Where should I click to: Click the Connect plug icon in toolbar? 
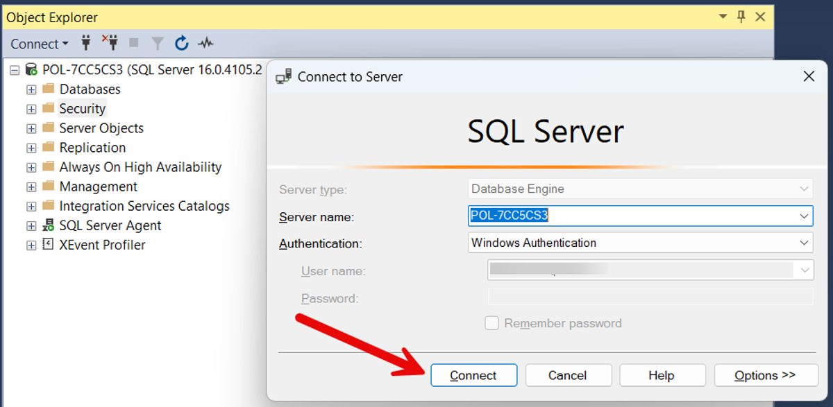(86, 43)
